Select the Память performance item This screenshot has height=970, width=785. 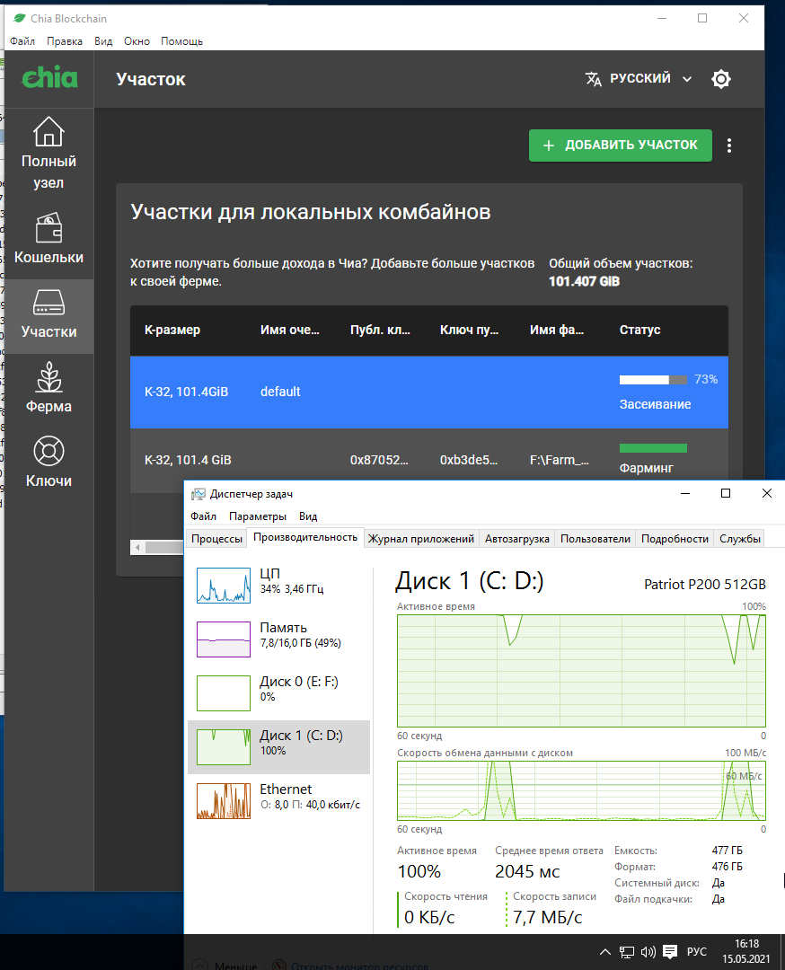278,636
